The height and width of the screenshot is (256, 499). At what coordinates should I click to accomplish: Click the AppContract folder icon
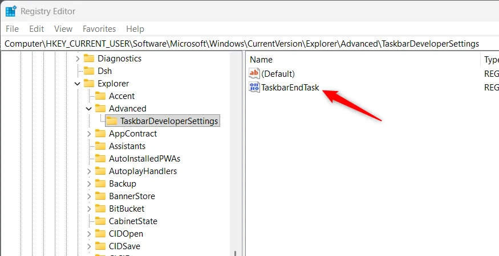(x=100, y=134)
